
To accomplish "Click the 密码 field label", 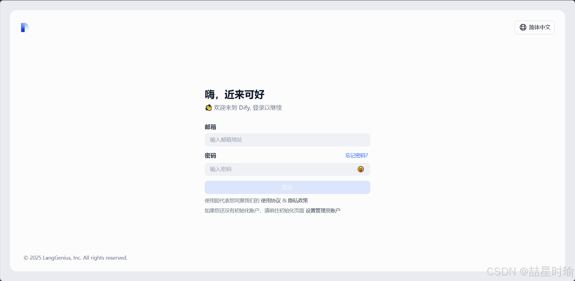I will (210, 156).
